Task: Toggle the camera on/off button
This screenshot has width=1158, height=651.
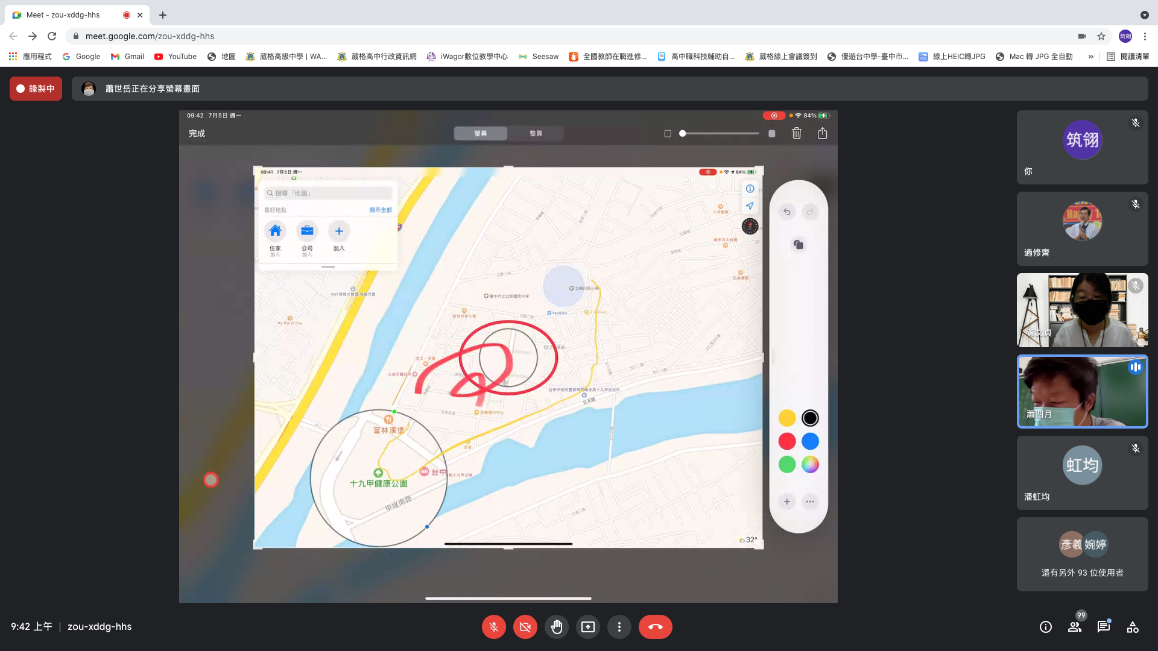Action: click(x=525, y=627)
